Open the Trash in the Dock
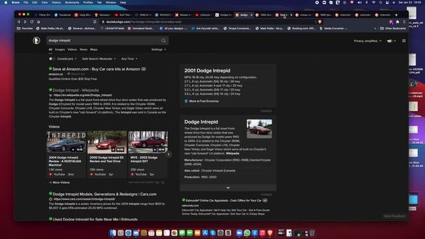425x239 pixels. click(x=312, y=233)
